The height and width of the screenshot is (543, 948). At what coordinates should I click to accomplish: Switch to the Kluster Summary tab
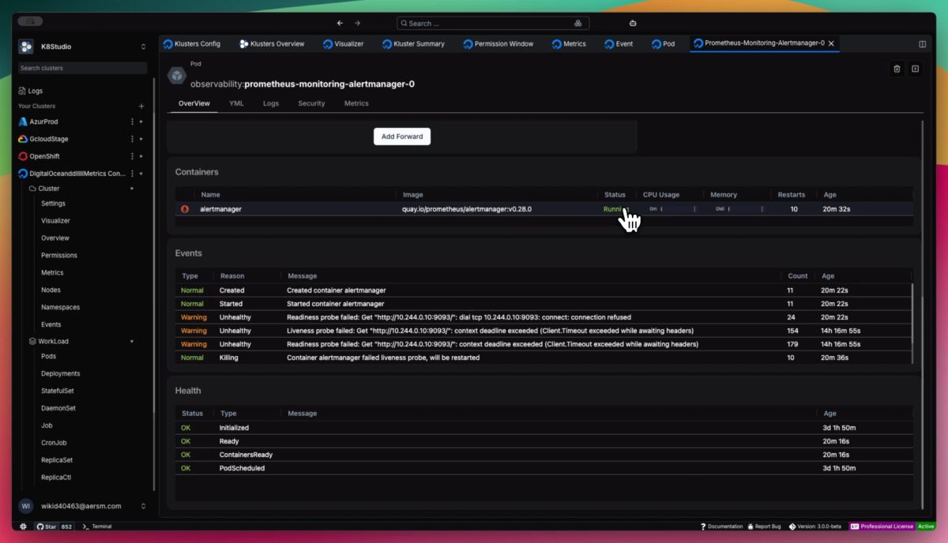tap(413, 44)
